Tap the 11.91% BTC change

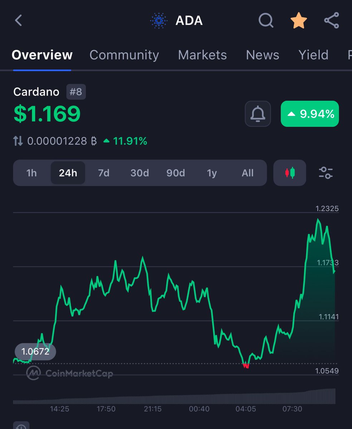[x=125, y=141]
